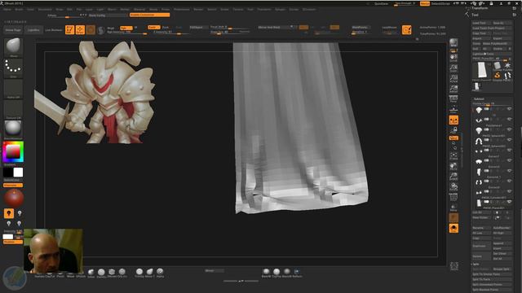Expand the Transform palette header
The width and height of the screenshot is (522, 293).
pyautogui.click(x=480, y=8)
